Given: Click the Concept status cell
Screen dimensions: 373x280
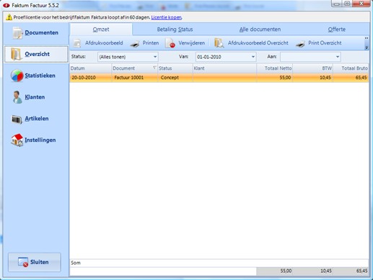Looking at the screenshot, I should (175, 78).
